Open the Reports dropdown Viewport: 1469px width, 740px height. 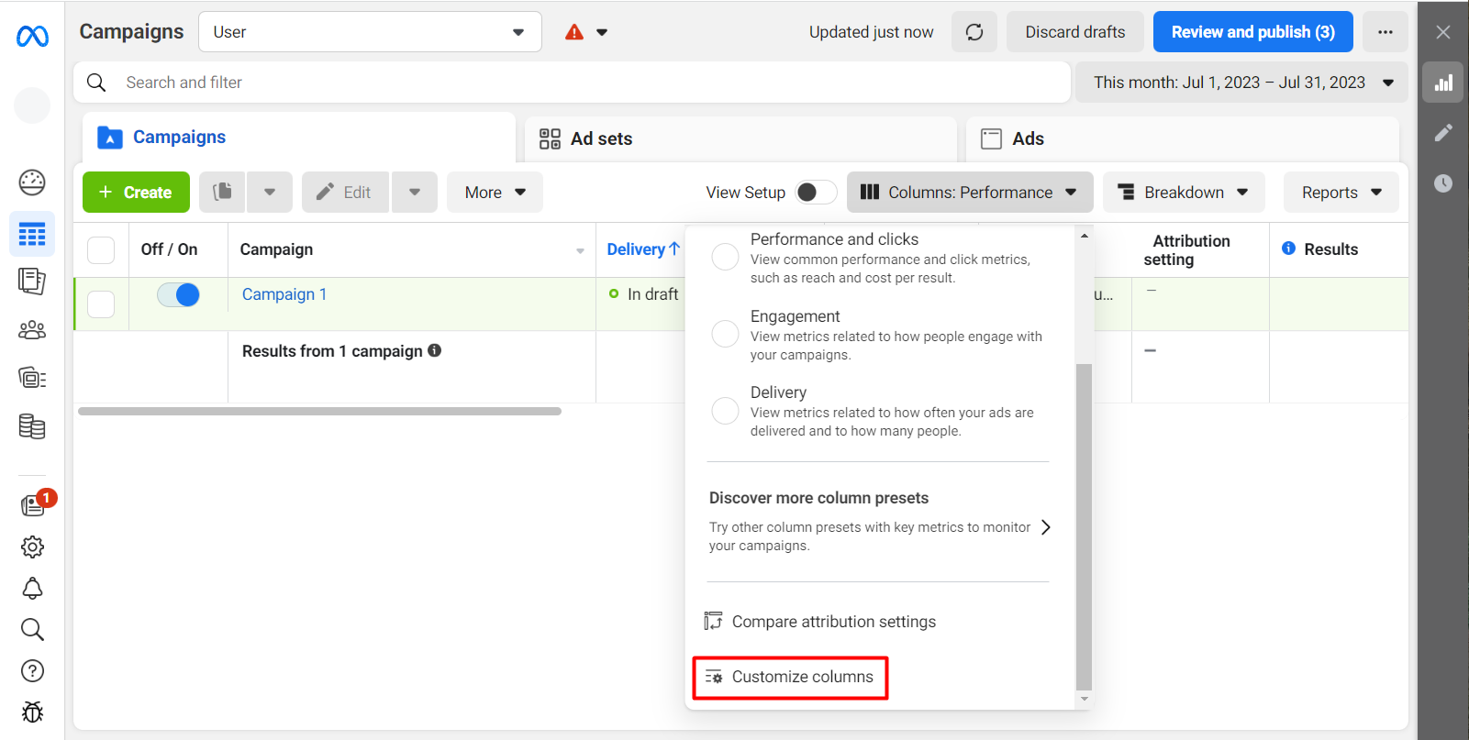pos(1341,192)
